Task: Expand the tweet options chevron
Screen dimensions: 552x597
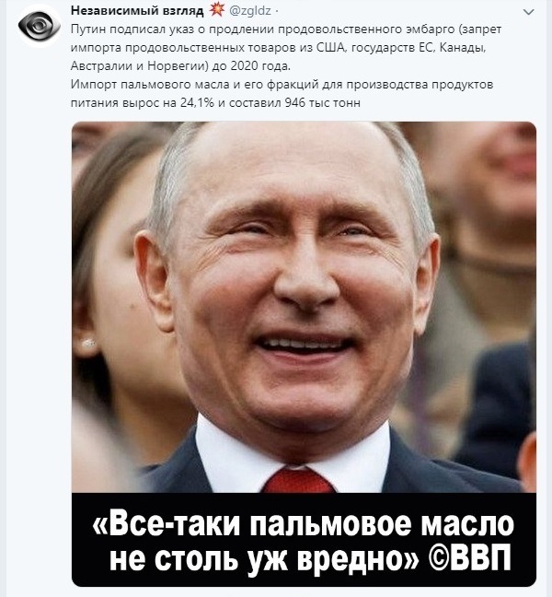Action: 528,12
